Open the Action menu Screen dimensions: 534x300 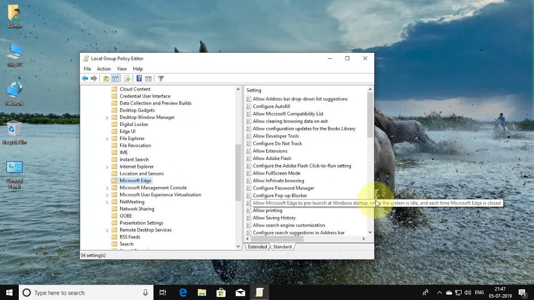tap(104, 69)
